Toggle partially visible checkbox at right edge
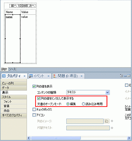Image resolution: width=132 pixels, height=141 pixels. coord(127,85)
